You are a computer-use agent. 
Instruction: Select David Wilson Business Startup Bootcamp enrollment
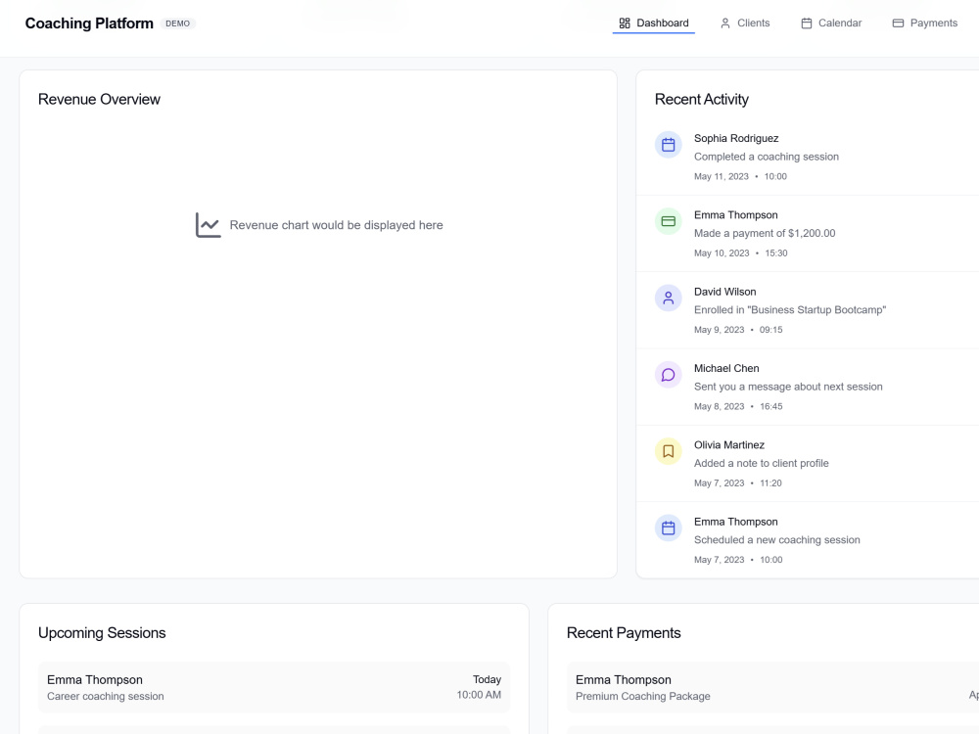point(808,310)
